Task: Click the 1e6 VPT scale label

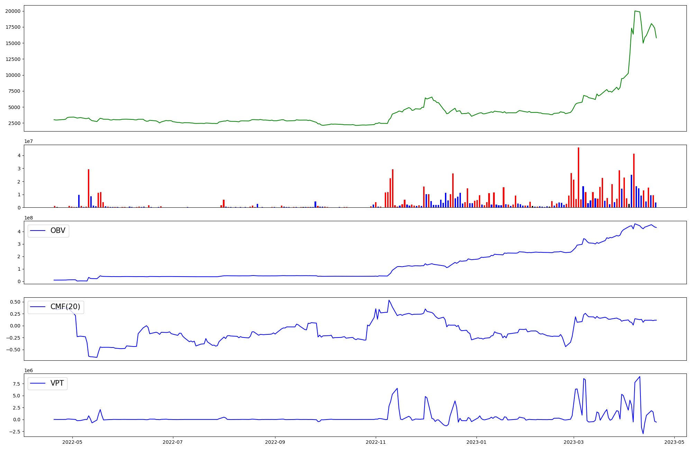Action: (29, 370)
